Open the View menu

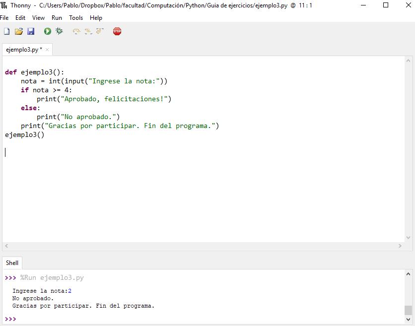(38, 17)
